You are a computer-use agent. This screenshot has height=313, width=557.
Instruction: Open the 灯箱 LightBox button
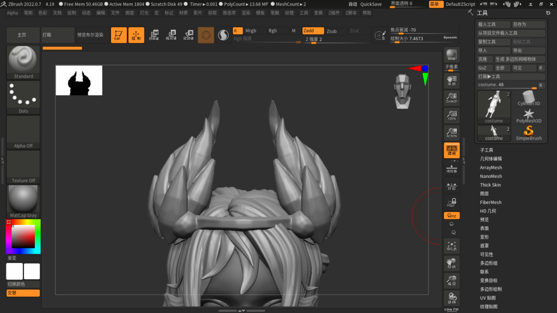pos(58,35)
